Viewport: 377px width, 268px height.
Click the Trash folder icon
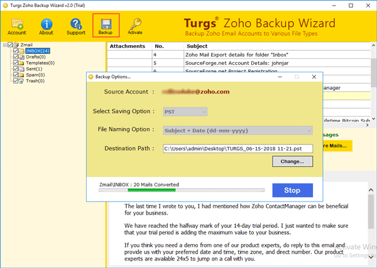21,81
